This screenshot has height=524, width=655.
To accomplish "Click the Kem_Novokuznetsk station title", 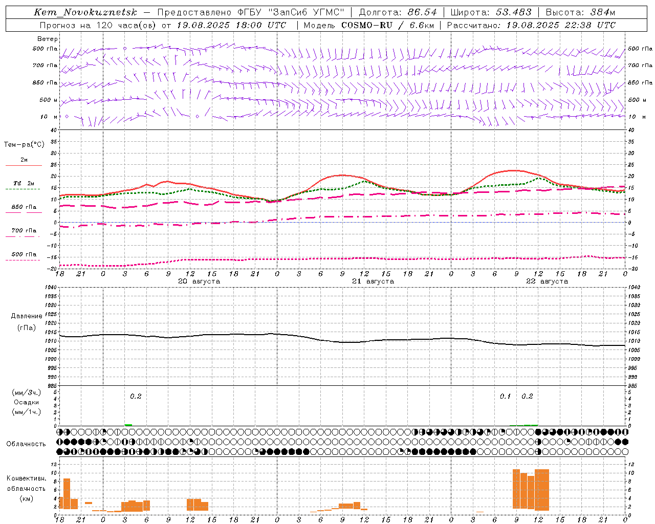I will [85, 12].
